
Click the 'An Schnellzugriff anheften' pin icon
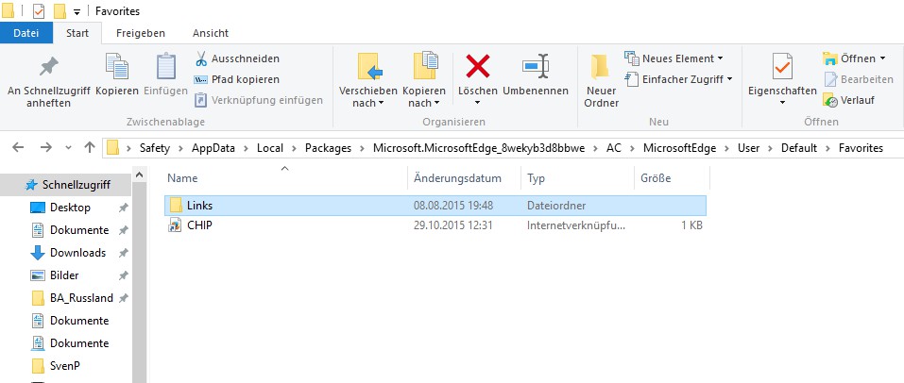pyautogui.click(x=46, y=68)
